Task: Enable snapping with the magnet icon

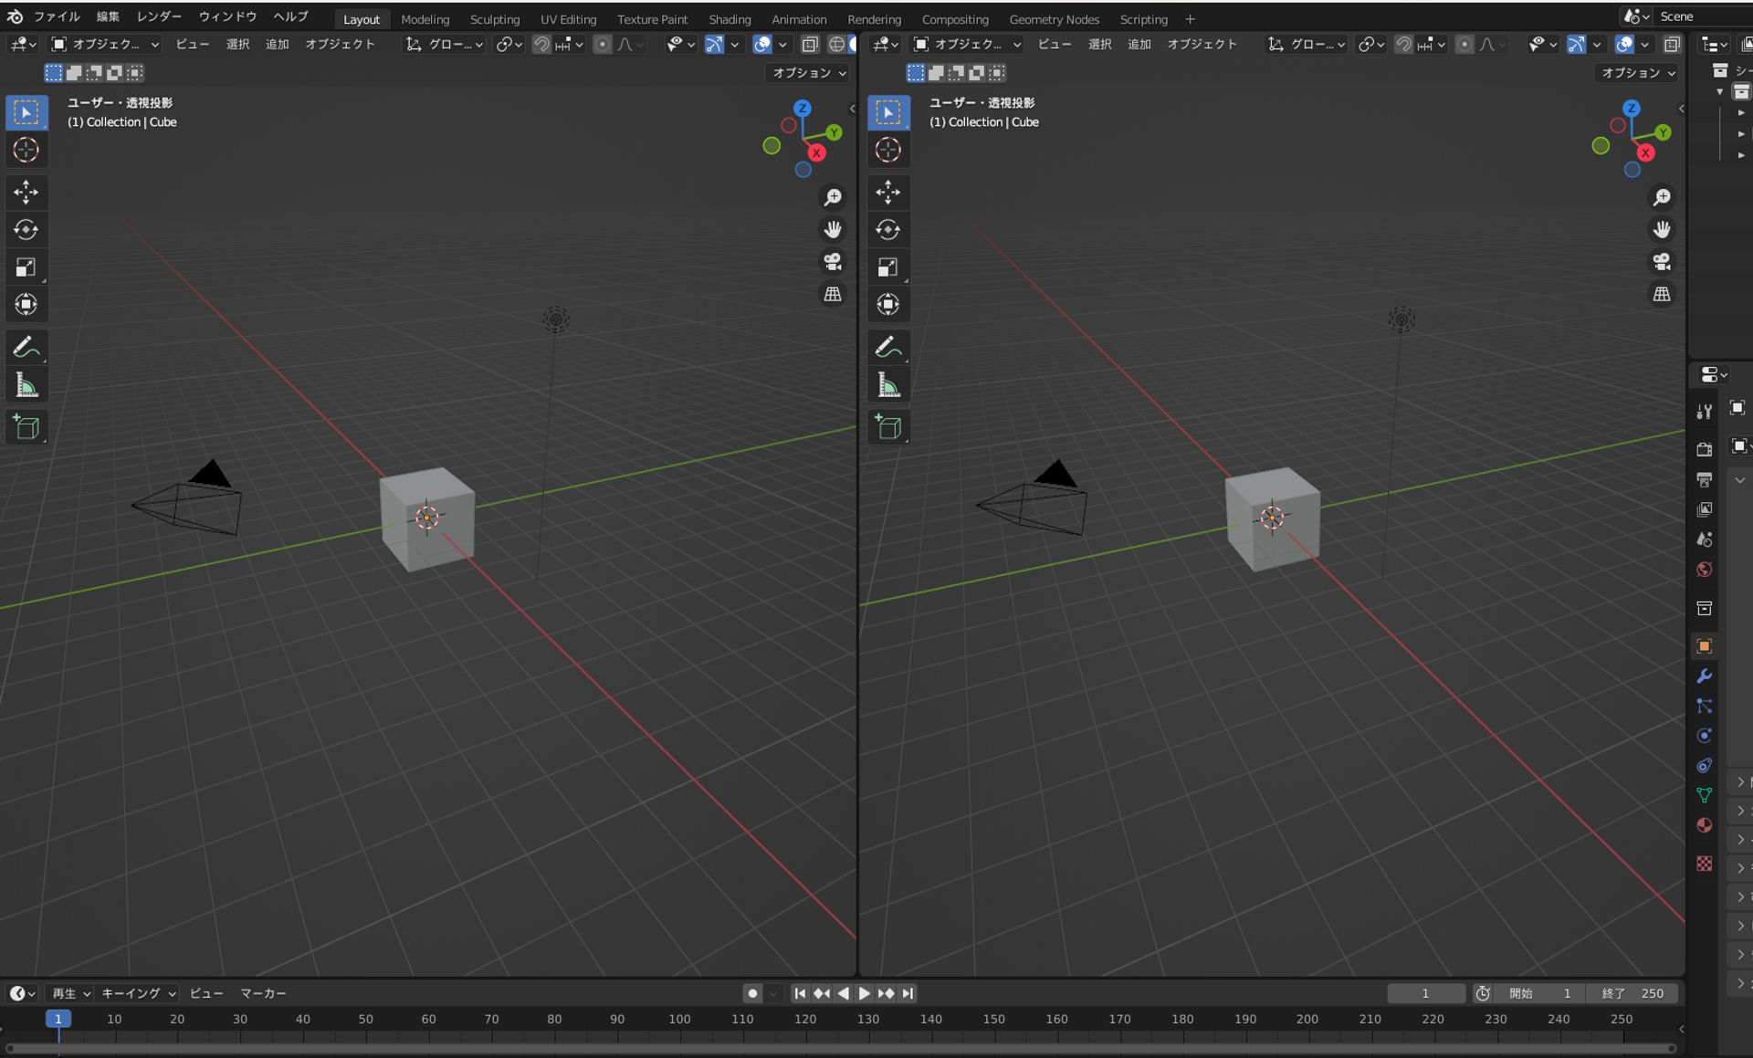Action: (x=541, y=43)
